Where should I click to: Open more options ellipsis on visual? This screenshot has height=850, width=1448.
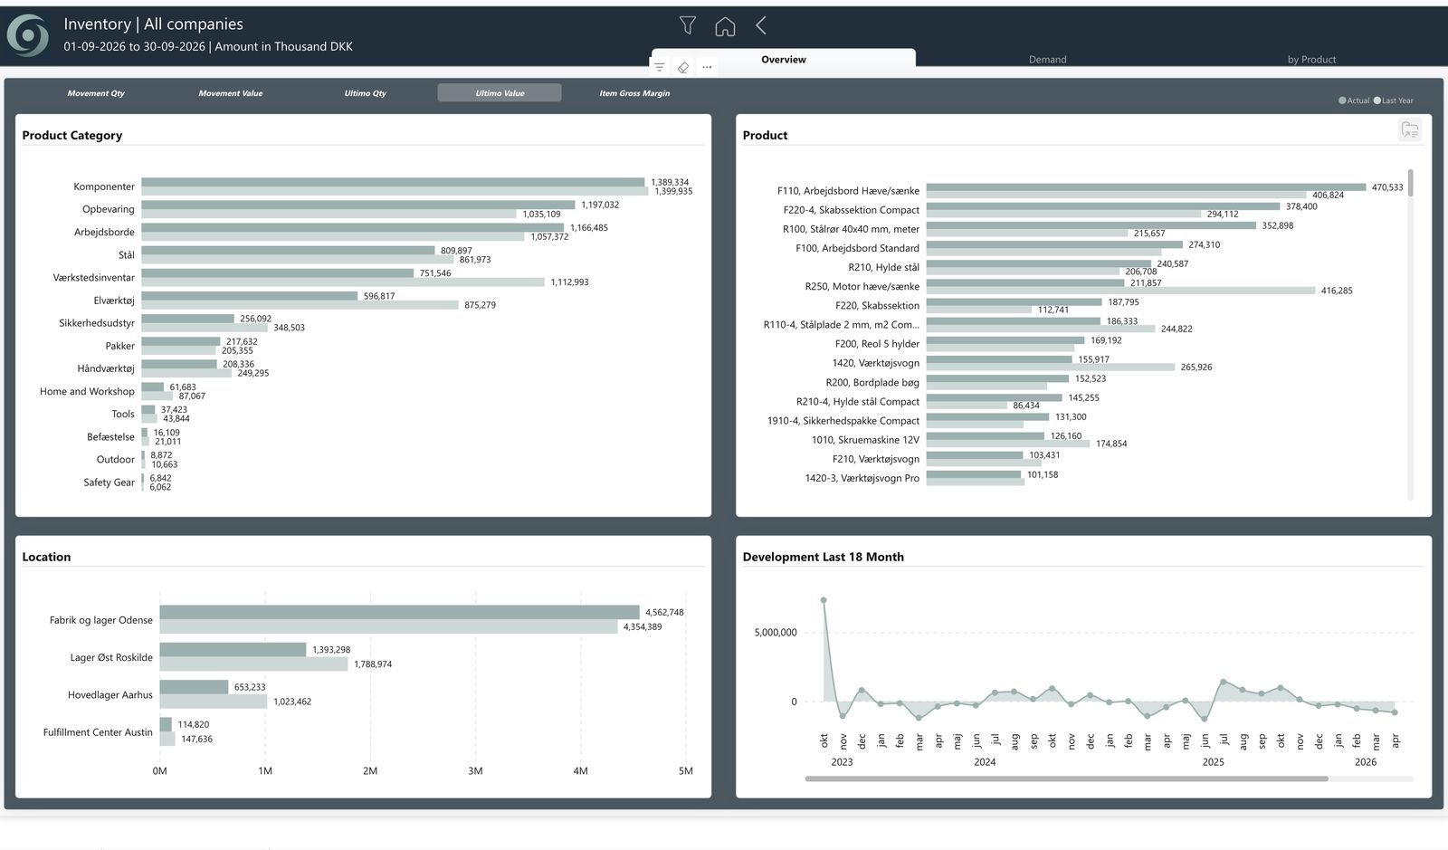click(x=707, y=67)
